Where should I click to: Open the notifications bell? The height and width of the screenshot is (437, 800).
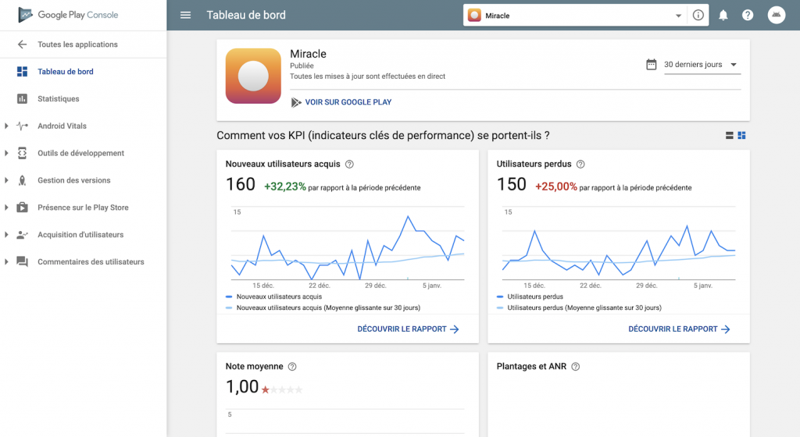[x=723, y=16]
